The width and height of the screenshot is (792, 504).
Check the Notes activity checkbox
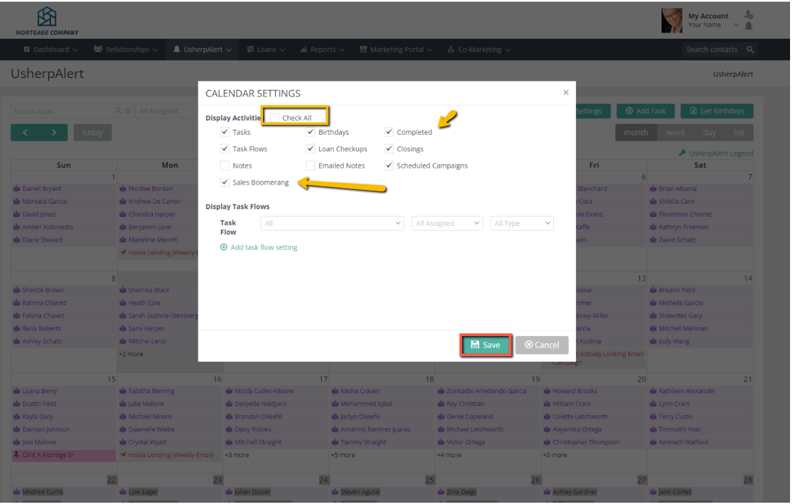click(225, 166)
